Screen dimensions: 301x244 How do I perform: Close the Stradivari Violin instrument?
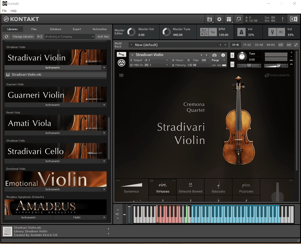291,53
